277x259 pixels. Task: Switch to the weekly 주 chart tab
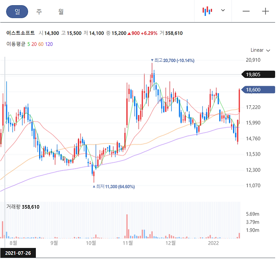[x=39, y=12]
